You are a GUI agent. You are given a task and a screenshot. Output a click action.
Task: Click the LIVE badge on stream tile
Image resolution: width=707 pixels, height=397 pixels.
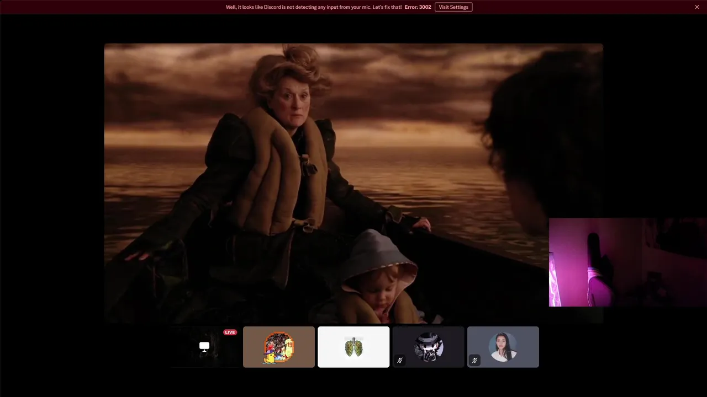[x=230, y=332]
